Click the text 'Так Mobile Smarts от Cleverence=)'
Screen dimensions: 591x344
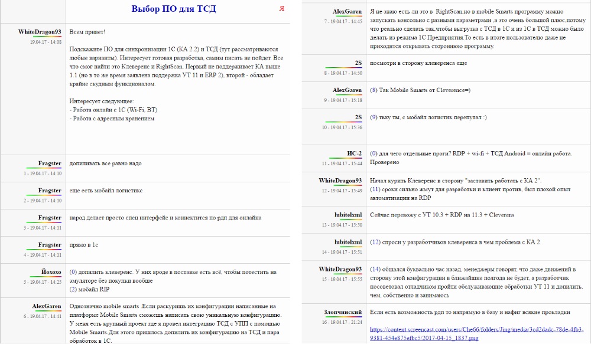tap(425, 90)
